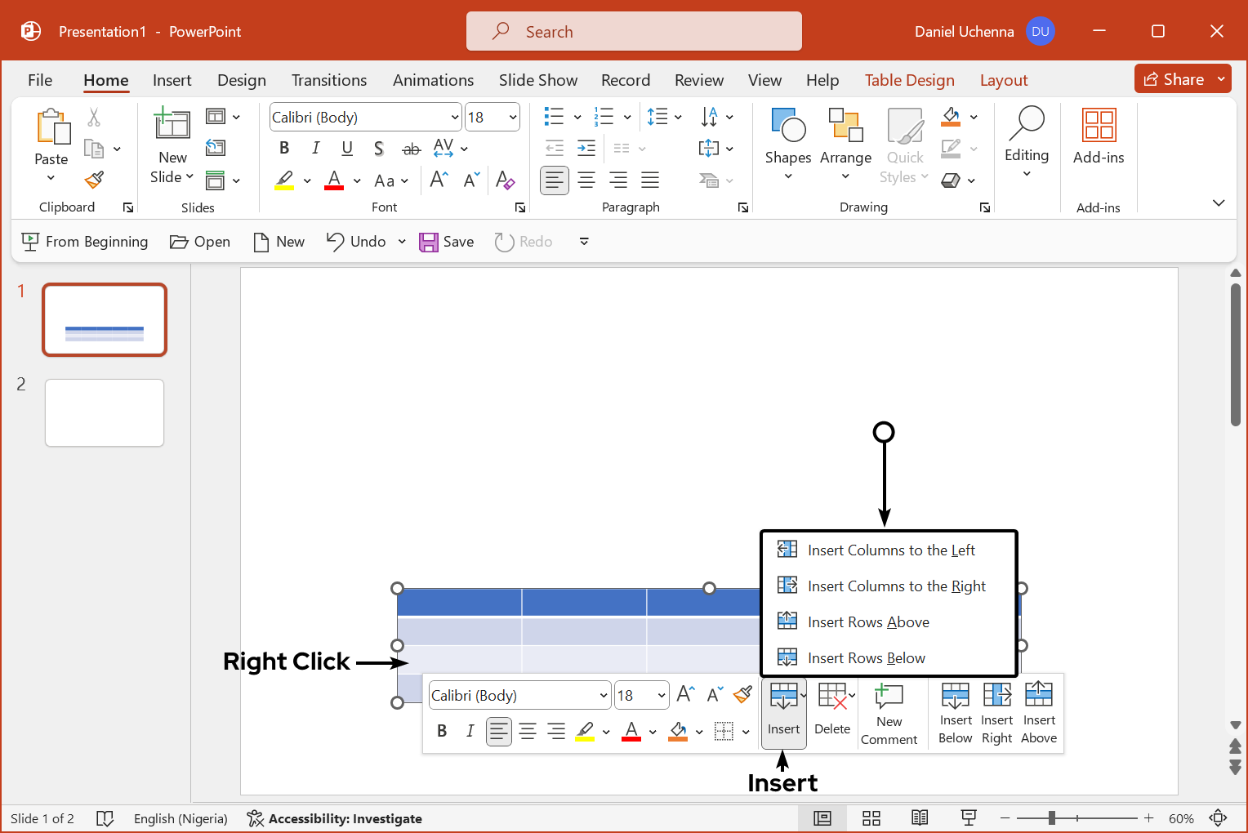Click the Share button
Viewport: 1248px width, 833px height.
tap(1174, 79)
